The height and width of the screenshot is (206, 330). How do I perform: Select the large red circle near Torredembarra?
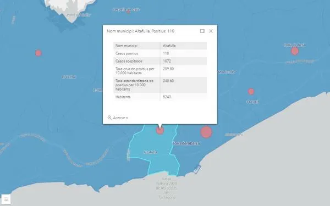pos(206,132)
